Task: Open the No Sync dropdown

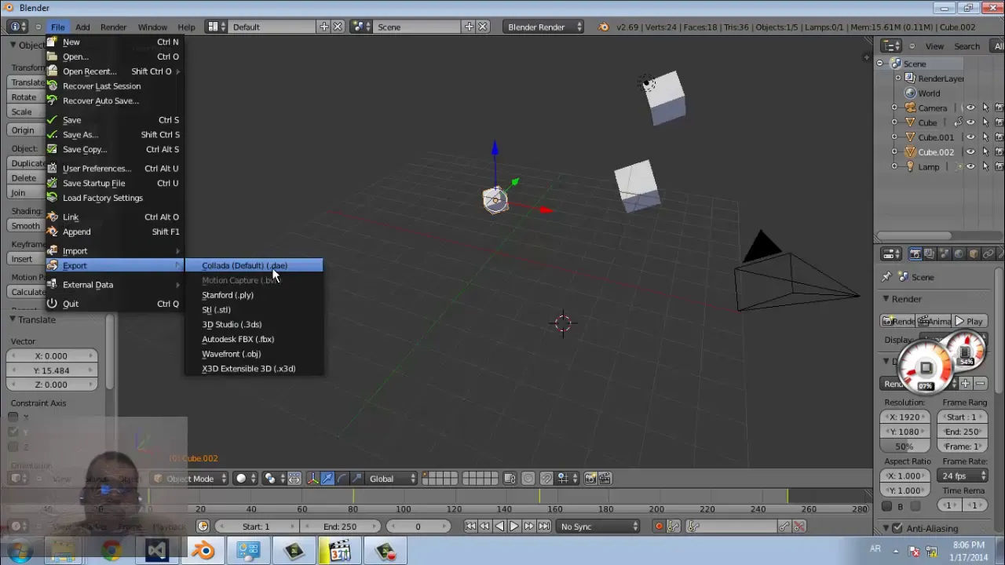Action: click(599, 527)
